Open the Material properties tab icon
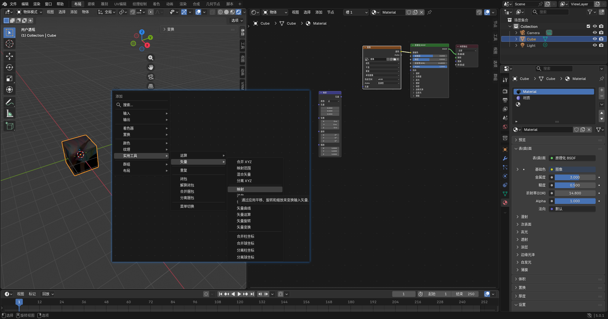The height and width of the screenshot is (319, 608). tap(505, 203)
